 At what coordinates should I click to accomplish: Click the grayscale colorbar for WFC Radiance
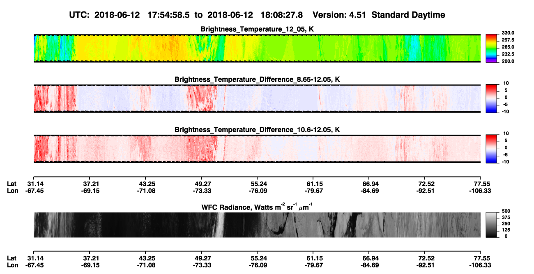point(491,225)
